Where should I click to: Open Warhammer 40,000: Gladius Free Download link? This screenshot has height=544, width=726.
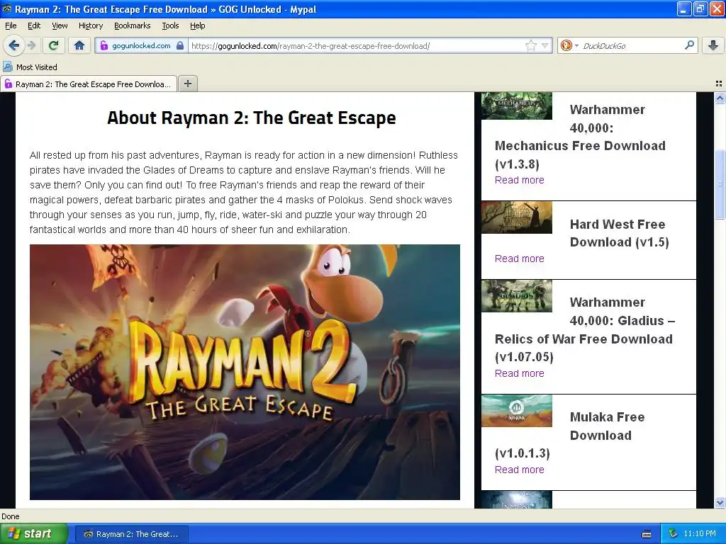click(585, 330)
